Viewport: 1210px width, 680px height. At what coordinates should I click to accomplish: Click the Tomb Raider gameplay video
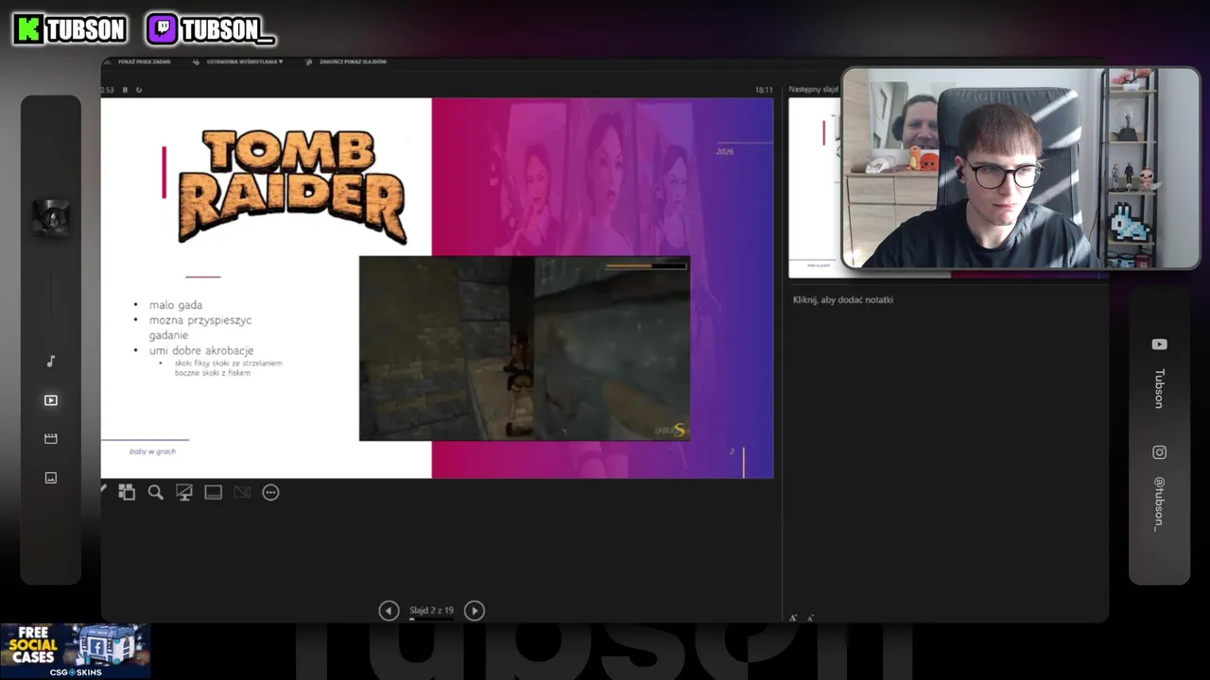pyautogui.click(x=525, y=348)
